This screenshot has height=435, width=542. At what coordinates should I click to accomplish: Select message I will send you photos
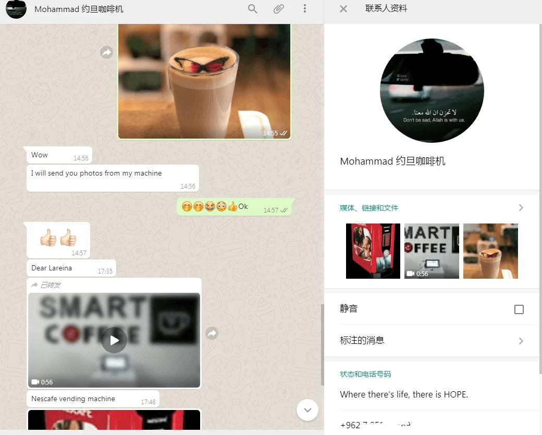point(113,178)
